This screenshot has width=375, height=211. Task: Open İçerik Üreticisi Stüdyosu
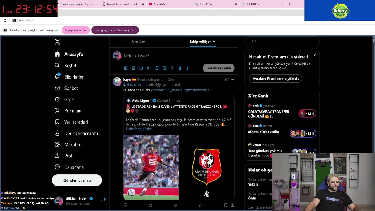pos(78,133)
